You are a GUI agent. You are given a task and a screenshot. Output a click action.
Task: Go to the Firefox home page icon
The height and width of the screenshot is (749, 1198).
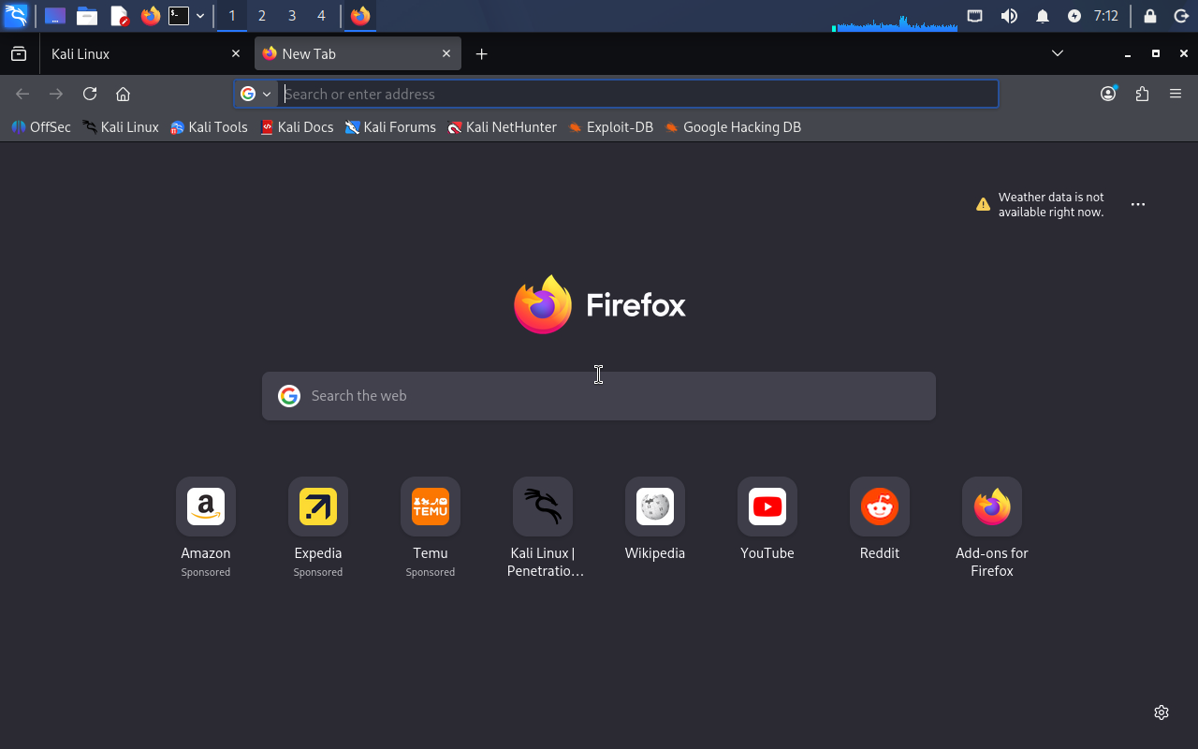[123, 94]
